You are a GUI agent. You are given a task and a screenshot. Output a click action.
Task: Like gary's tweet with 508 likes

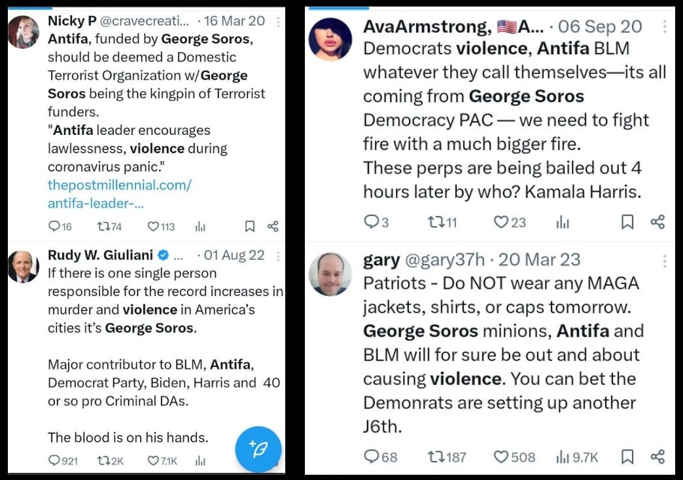click(x=501, y=456)
